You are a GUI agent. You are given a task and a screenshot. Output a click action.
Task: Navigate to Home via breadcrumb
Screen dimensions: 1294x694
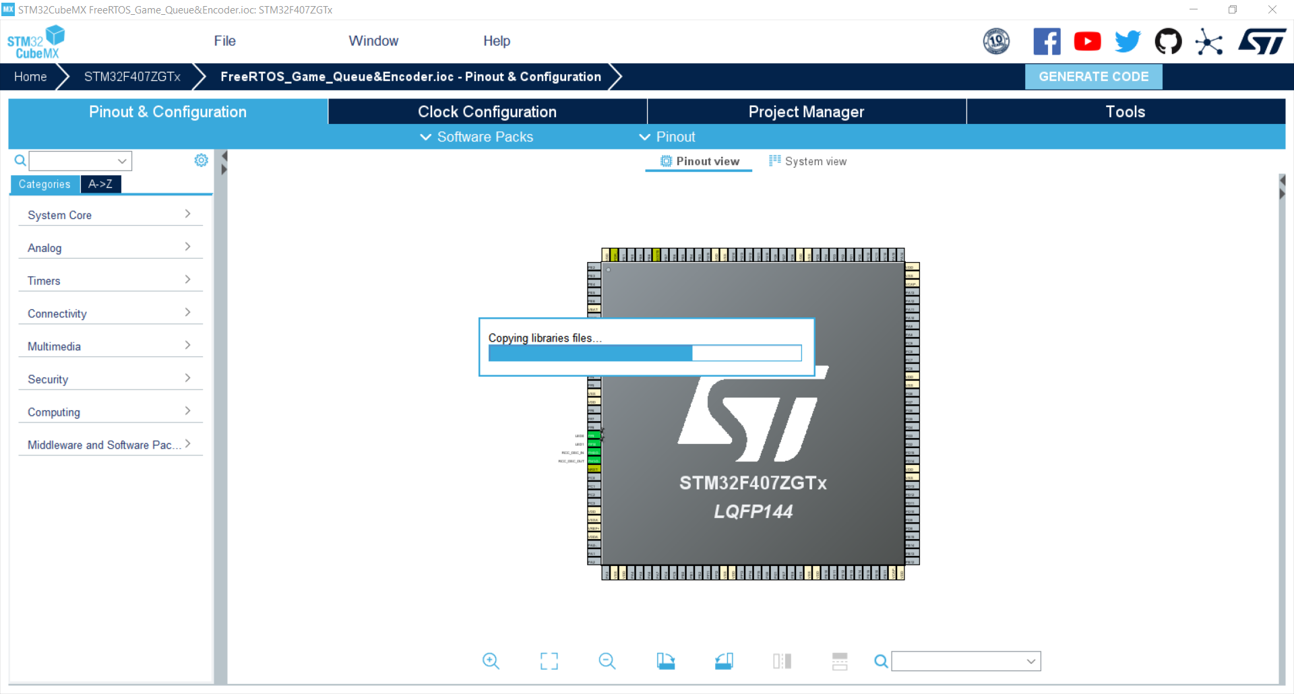tap(29, 76)
